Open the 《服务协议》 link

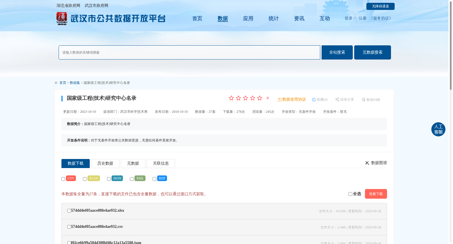tap(381, 18)
